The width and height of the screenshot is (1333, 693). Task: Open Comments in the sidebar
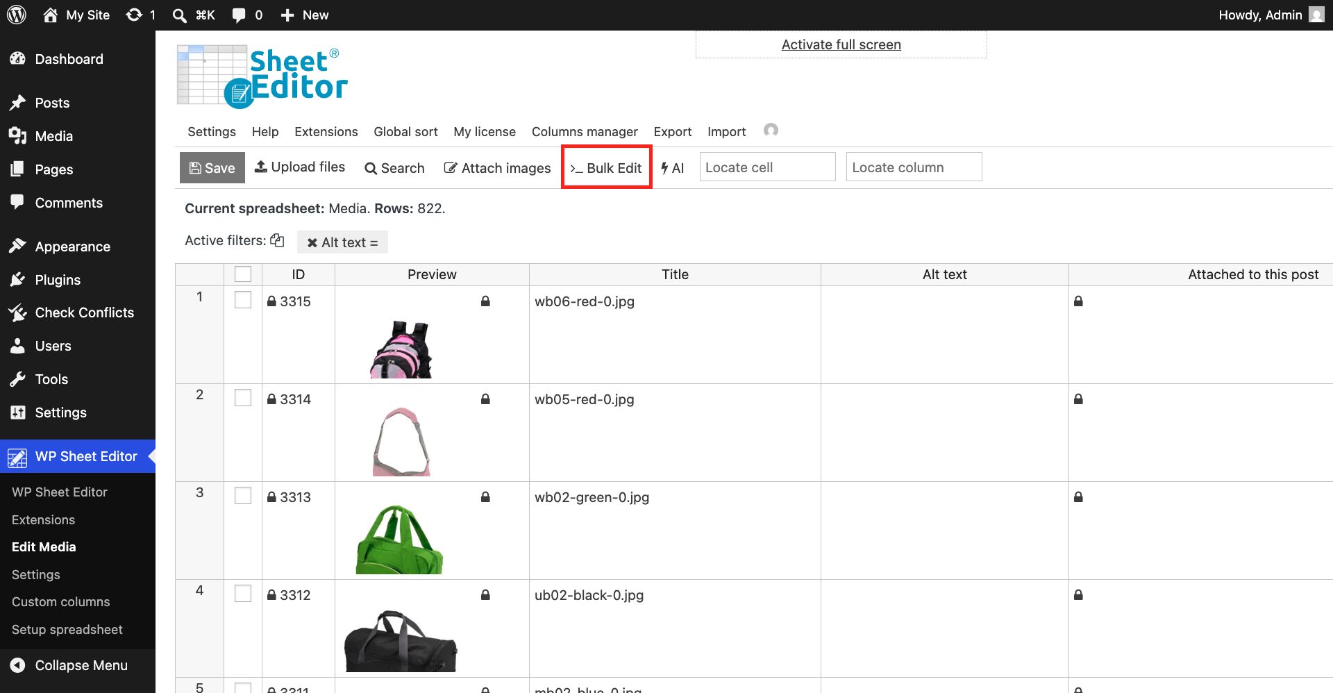(x=69, y=203)
